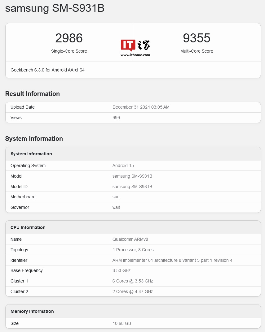Image resolution: width=265 pixels, height=332 pixels.
Task: Select the memory size 10.68 GB value
Action: click(x=122, y=324)
